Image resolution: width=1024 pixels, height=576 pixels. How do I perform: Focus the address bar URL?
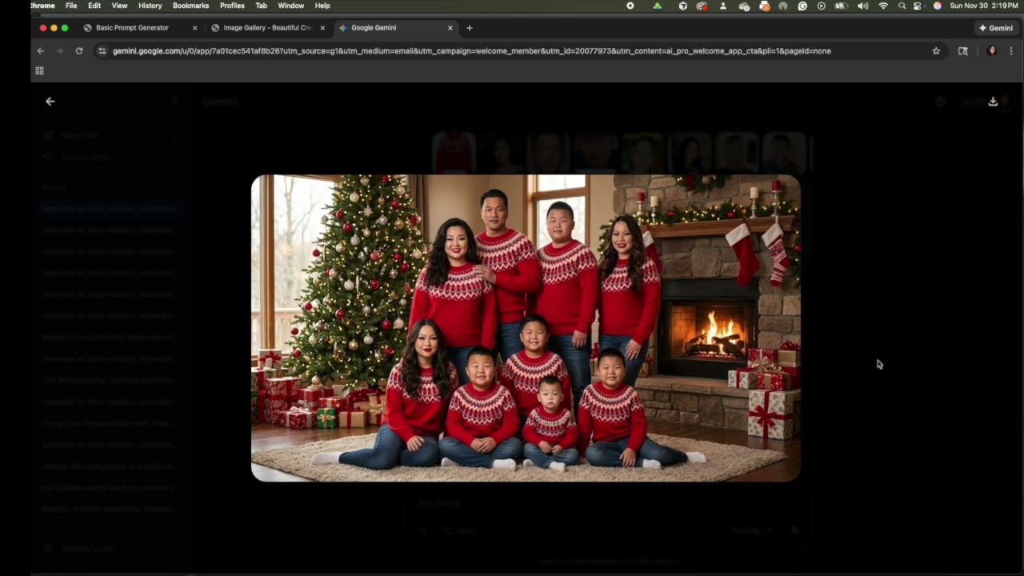coord(472,51)
